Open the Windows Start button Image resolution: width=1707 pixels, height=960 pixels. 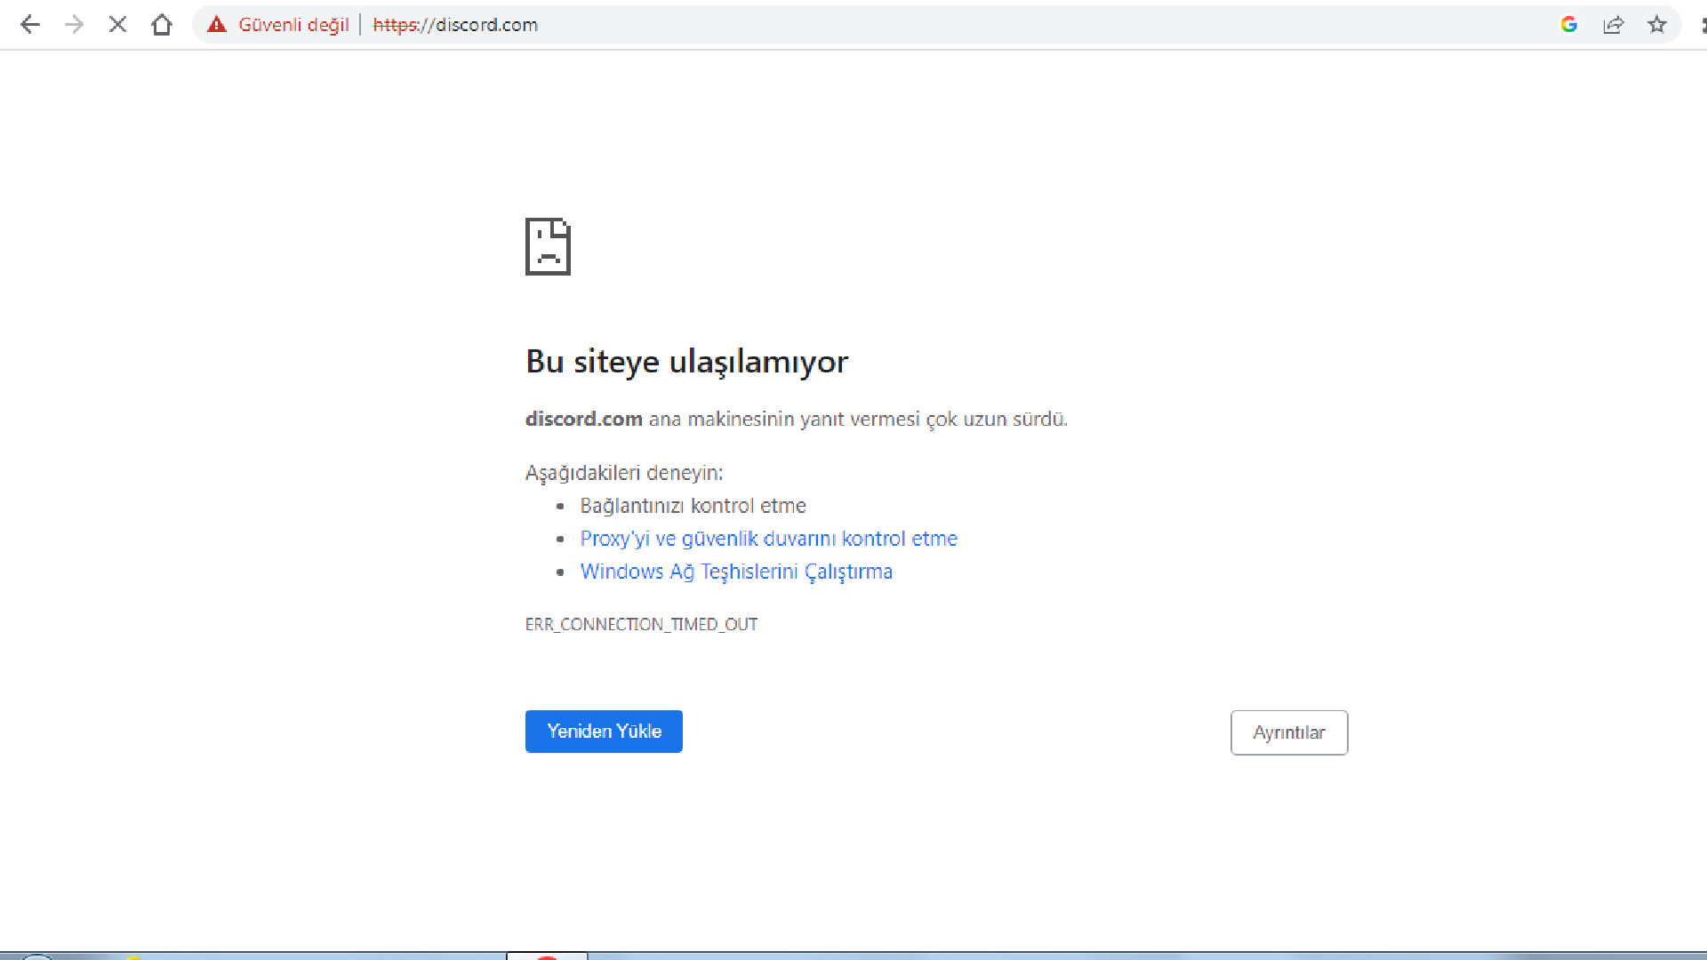(x=36, y=957)
